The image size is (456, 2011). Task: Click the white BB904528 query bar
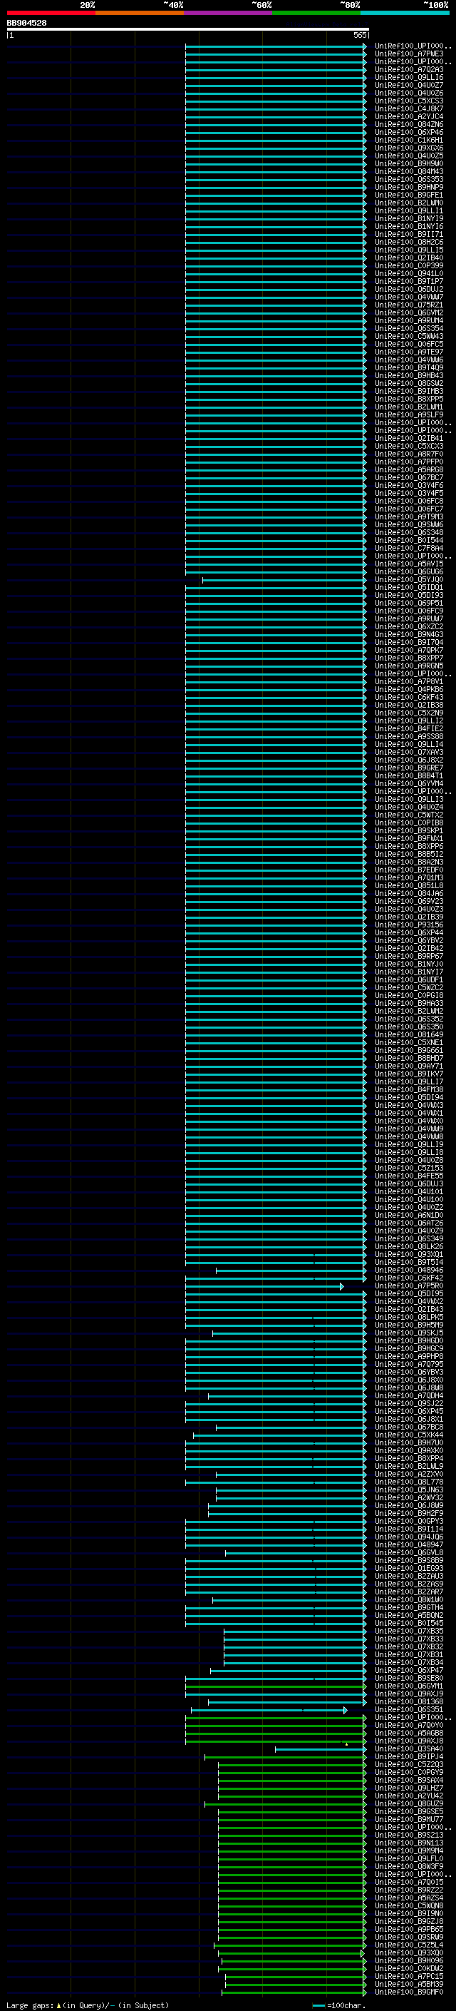point(188,29)
